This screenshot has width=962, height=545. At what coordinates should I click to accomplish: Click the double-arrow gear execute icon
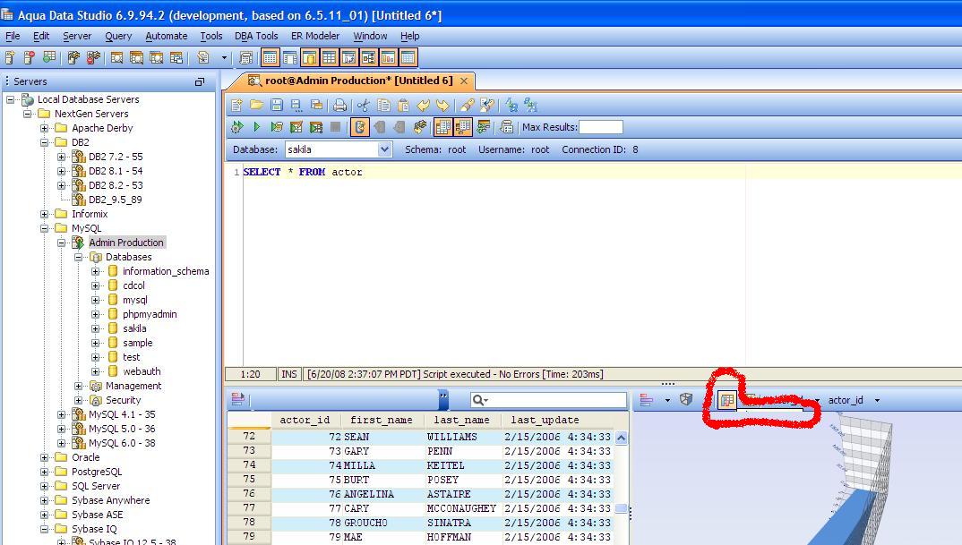pos(236,127)
